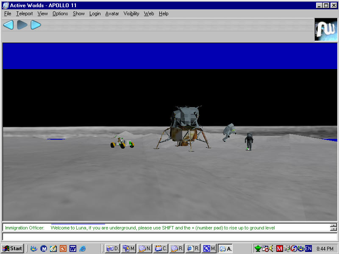Image resolution: width=339 pixels, height=254 pixels.
Task: Switch to Internet Explorer taskbar window R.
Action: coord(193,248)
